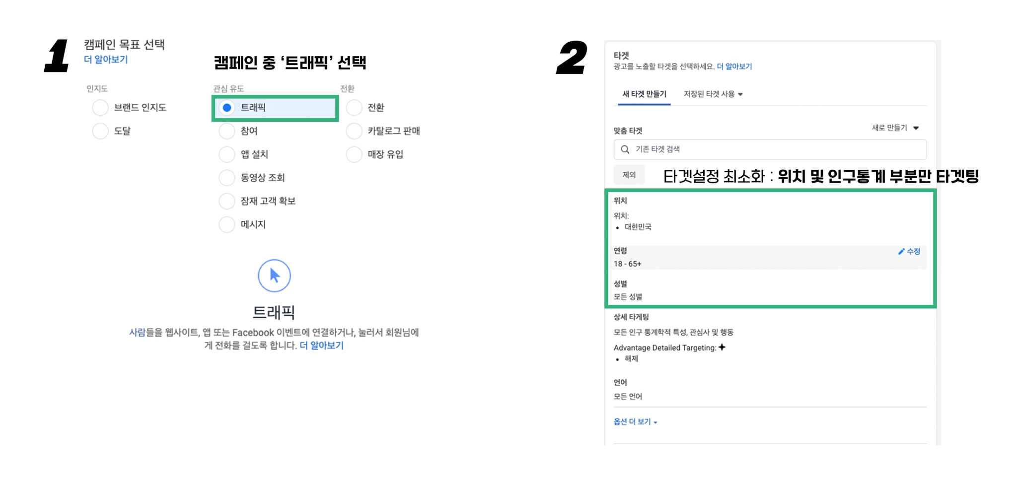Click the traffic cursor circle icon

(x=274, y=275)
